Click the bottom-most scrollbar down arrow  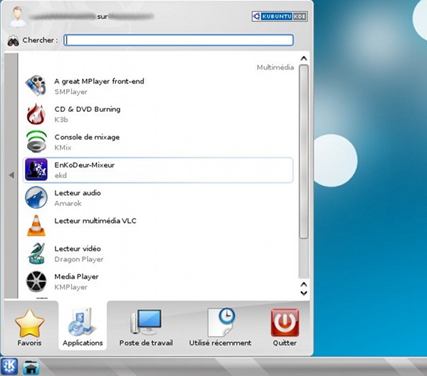point(304,293)
